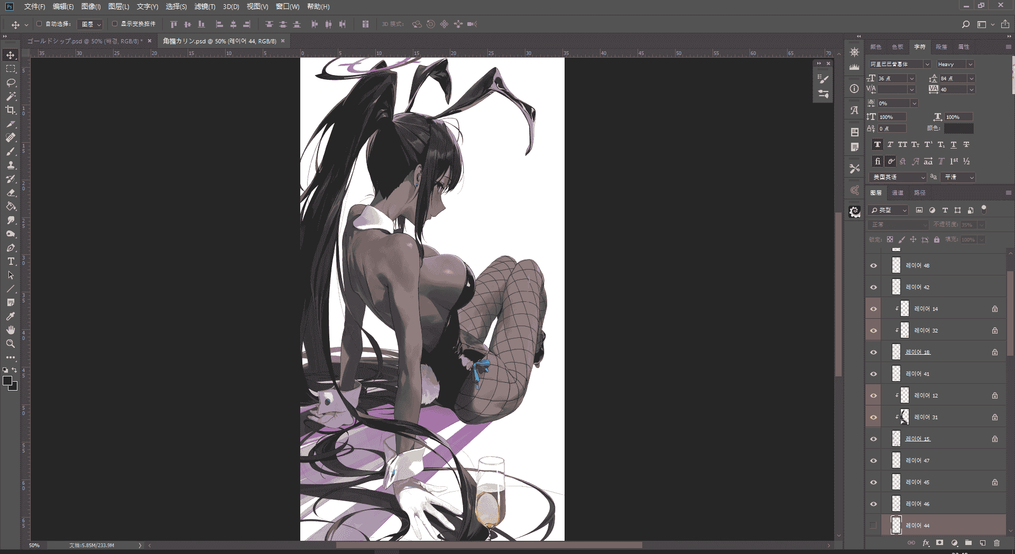Select the Clone Stamp tool
This screenshot has height=554, width=1015.
pyautogui.click(x=11, y=165)
